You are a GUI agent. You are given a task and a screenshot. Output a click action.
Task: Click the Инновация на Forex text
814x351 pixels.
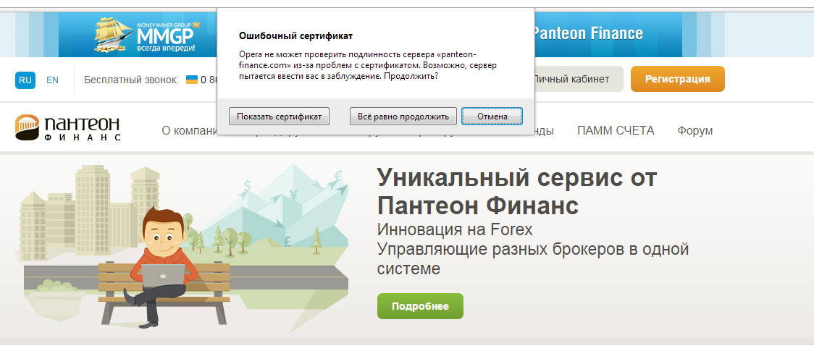[455, 229]
